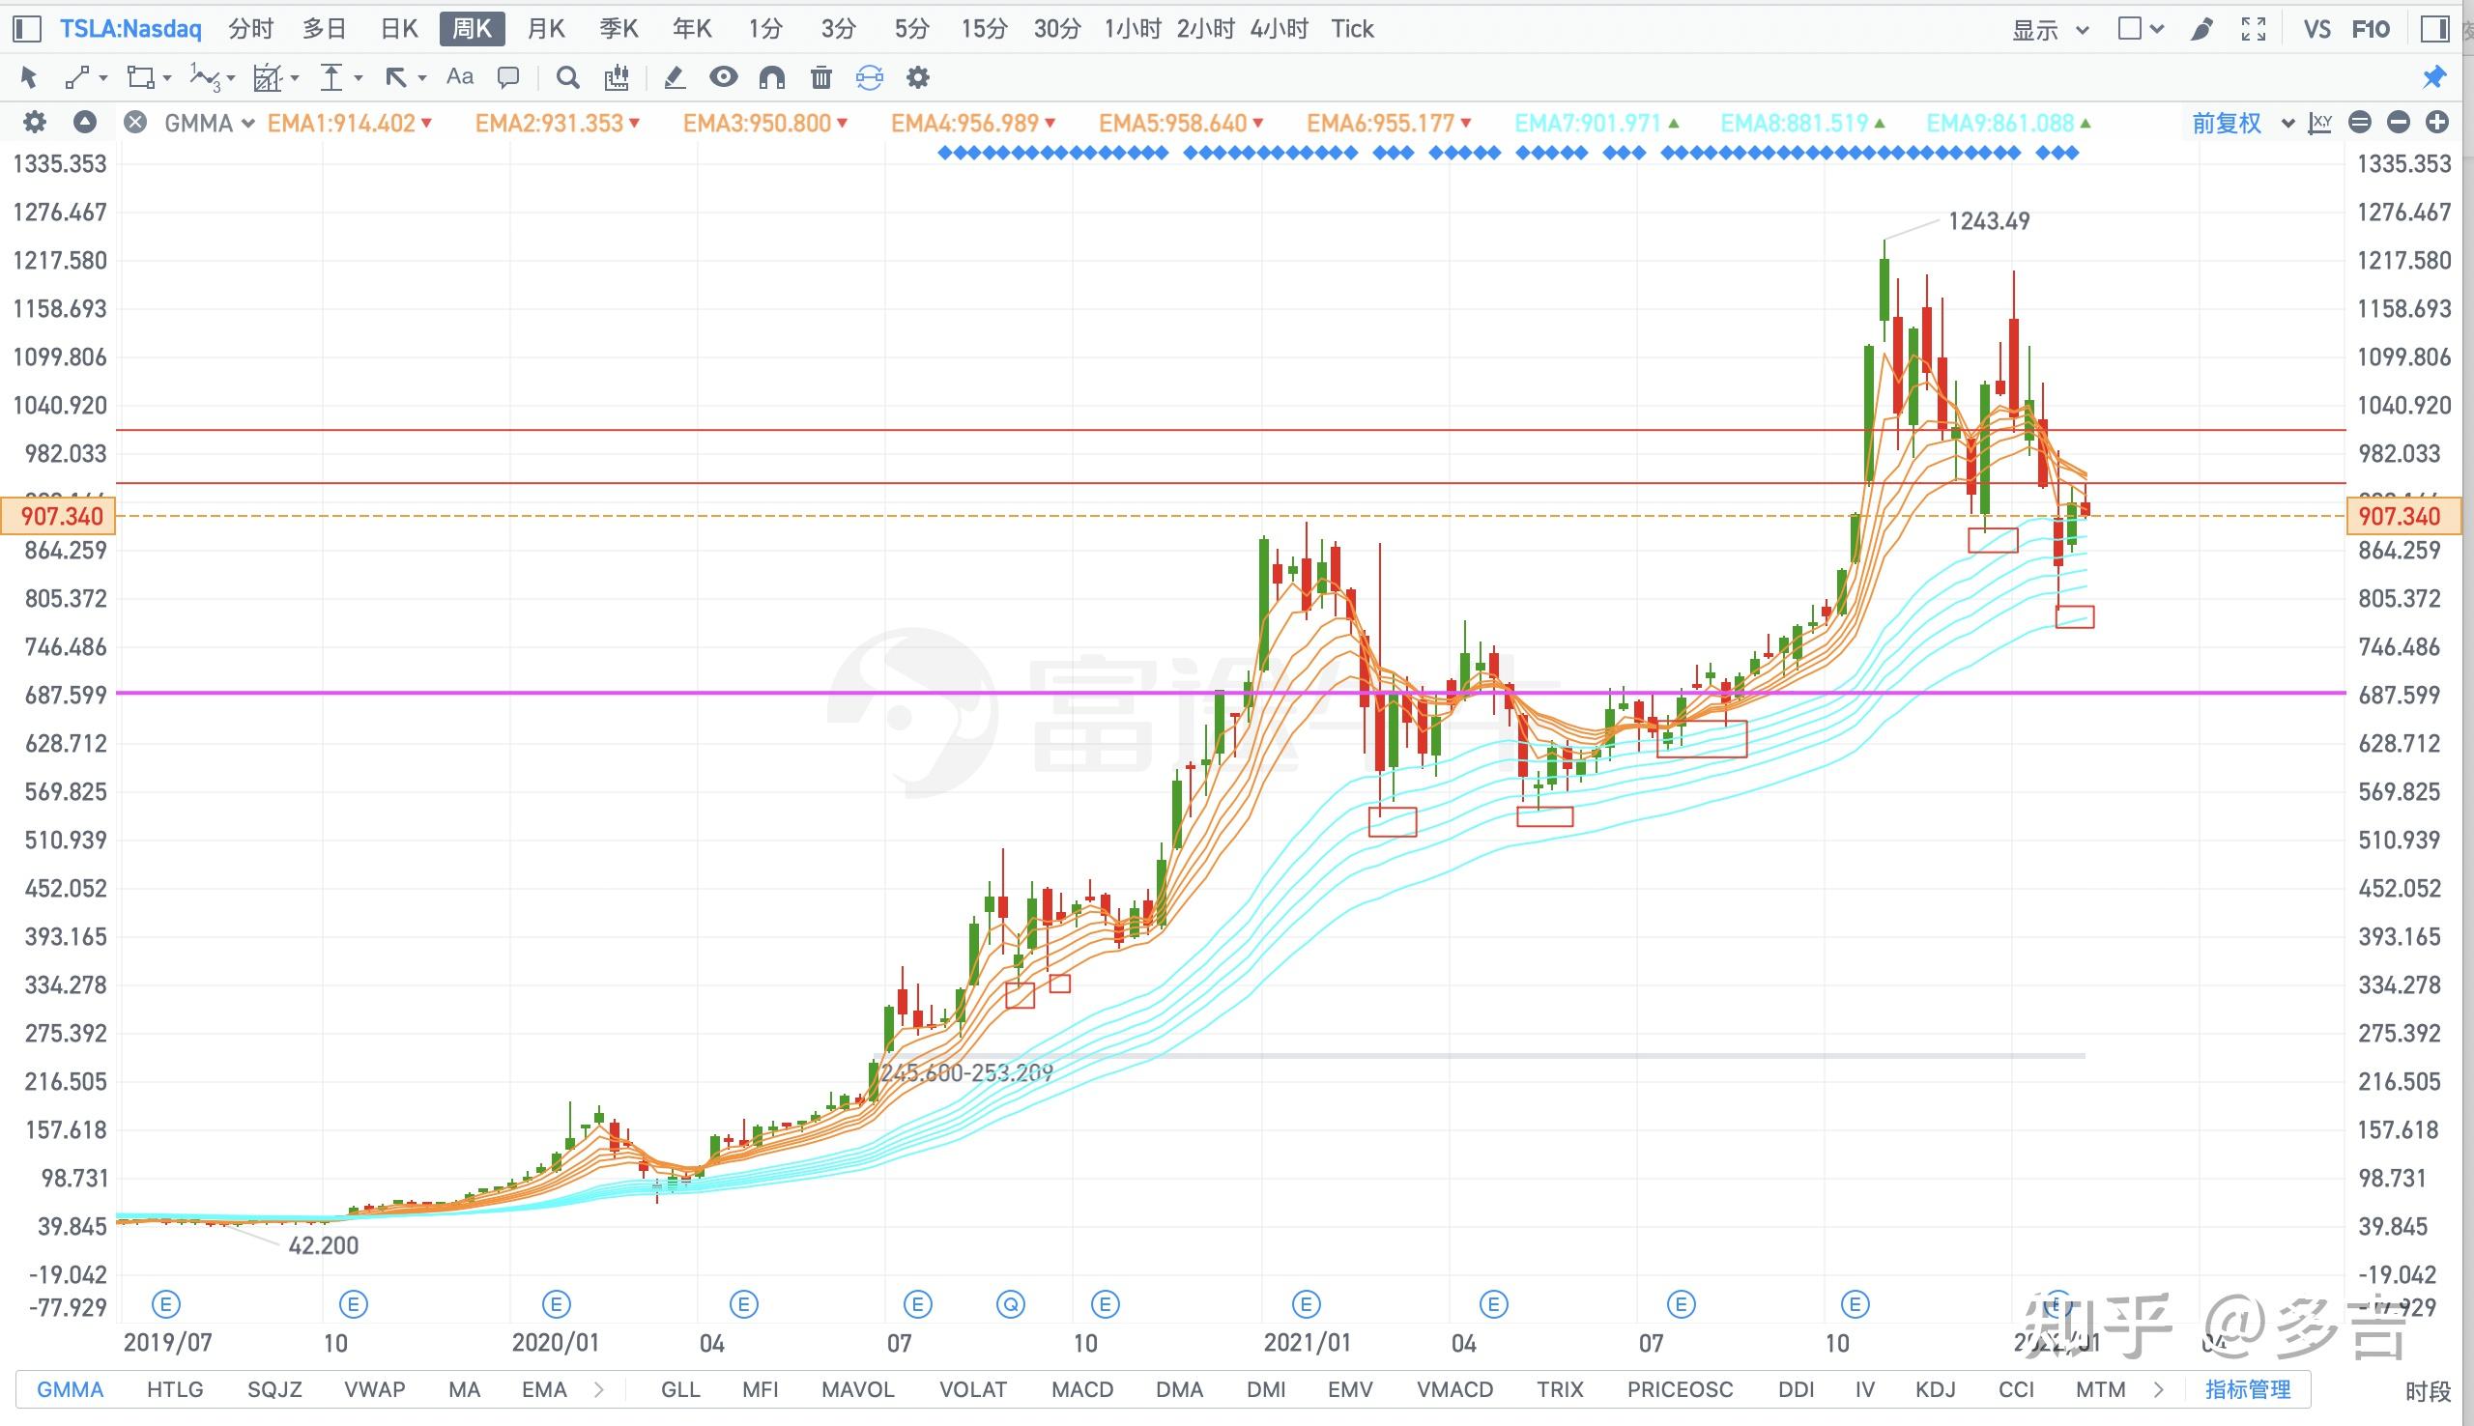This screenshot has height=1426, width=2474.
Task: Toggle the magnet snap mode
Action: click(x=772, y=76)
